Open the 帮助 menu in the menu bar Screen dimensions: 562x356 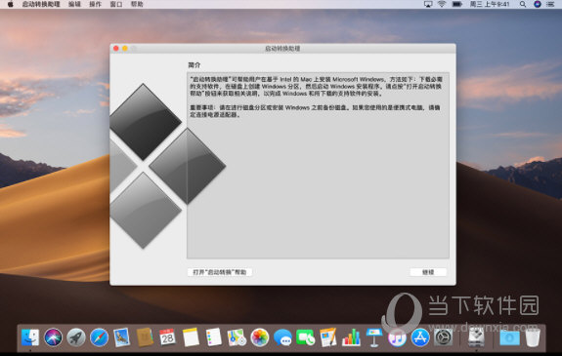[x=137, y=4]
